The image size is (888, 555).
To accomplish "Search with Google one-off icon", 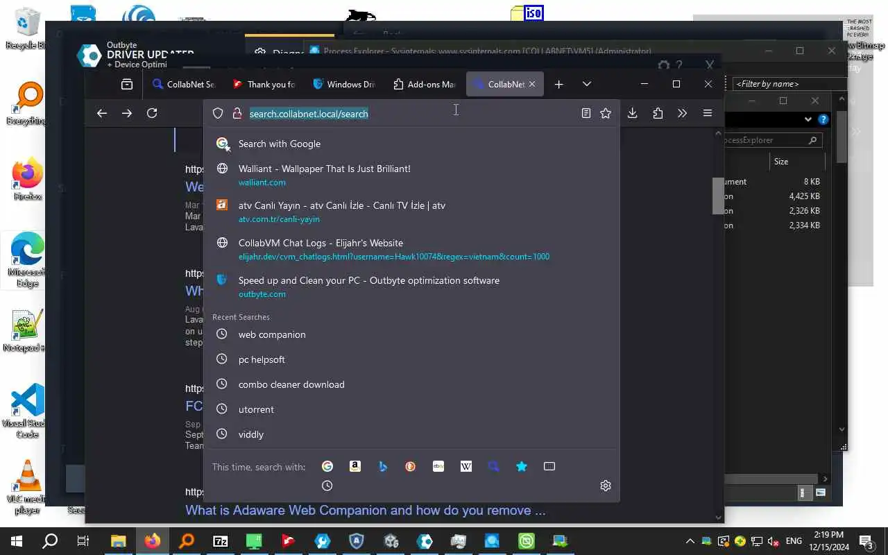I will pyautogui.click(x=327, y=466).
